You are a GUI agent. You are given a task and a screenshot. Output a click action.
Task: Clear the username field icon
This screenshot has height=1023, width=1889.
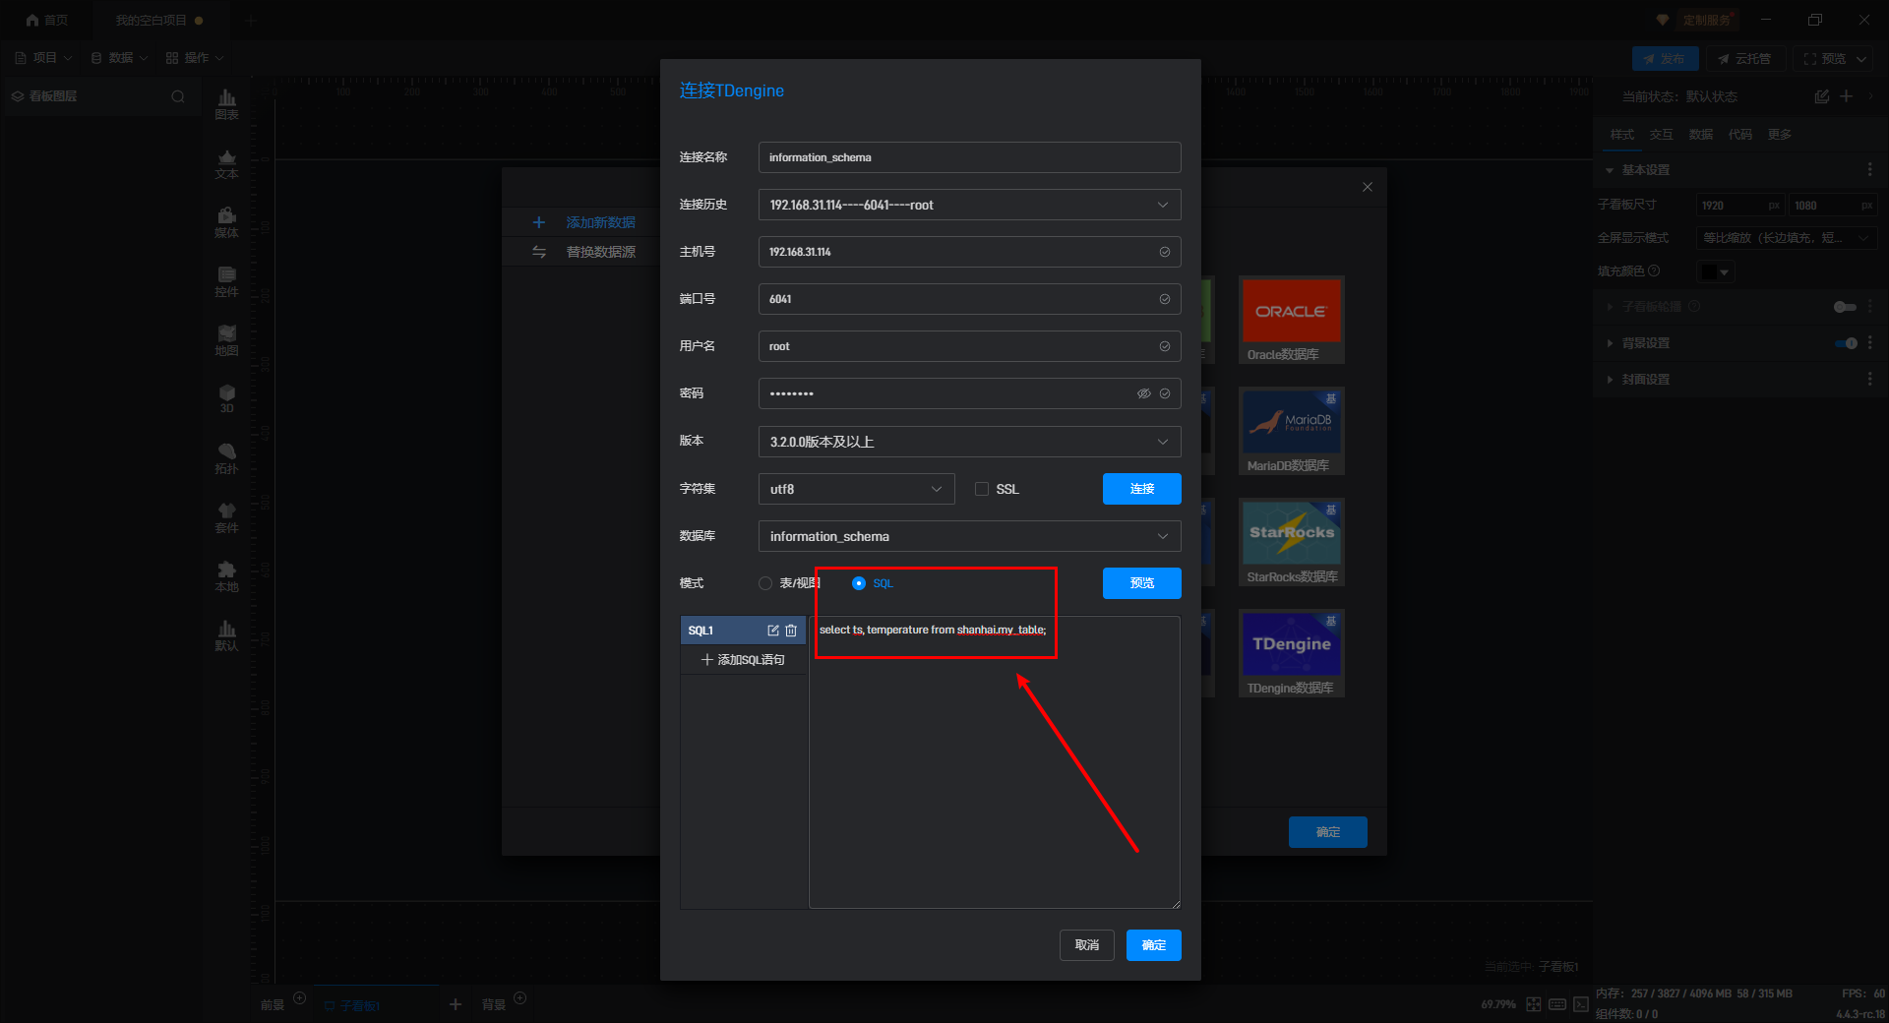click(x=1165, y=346)
